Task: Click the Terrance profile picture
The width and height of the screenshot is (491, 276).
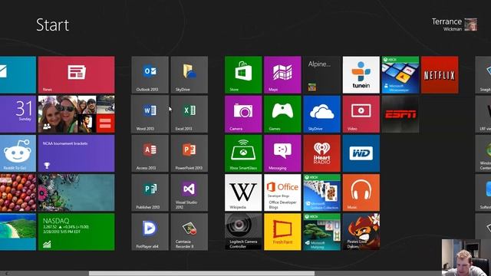Action: [470, 25]
